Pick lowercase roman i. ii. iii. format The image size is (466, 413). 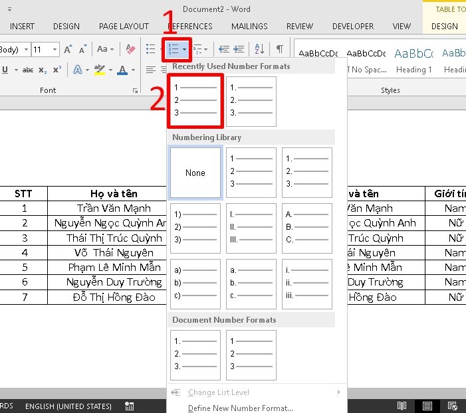pos(307,284)
